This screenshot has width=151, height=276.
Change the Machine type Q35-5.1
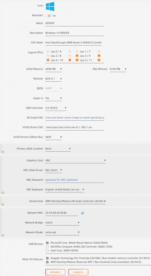pos(54,79)
